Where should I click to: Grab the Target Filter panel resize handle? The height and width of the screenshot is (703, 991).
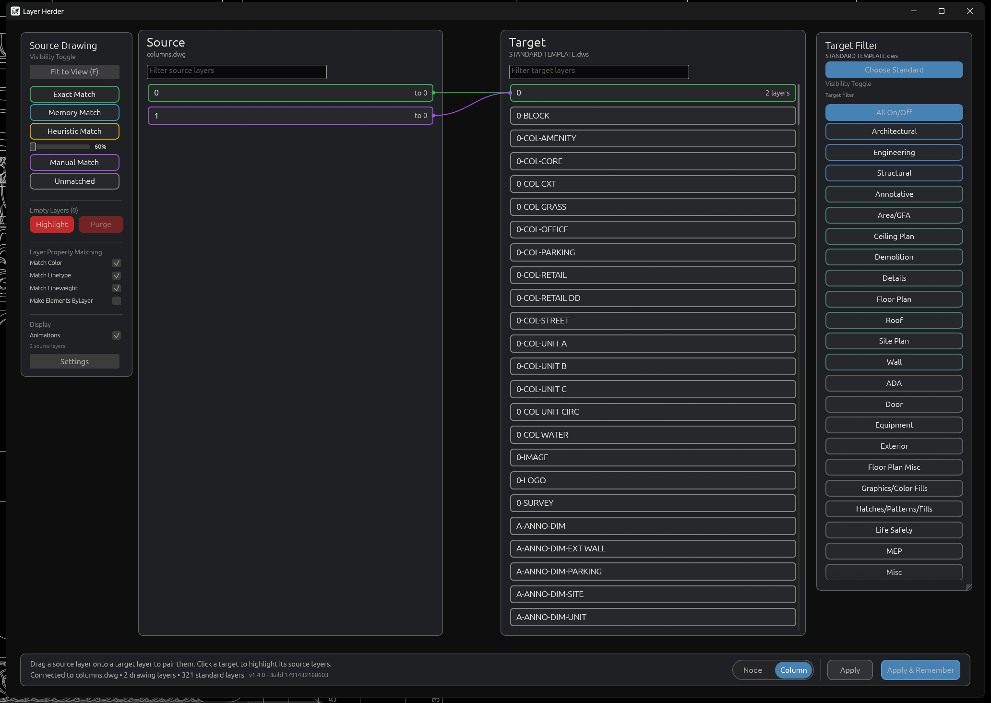pyautogui.click(x=968, y=587)
